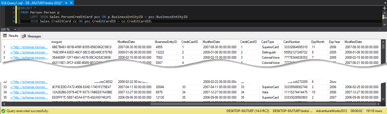Select result row header 33

click(x=6, y=87)
